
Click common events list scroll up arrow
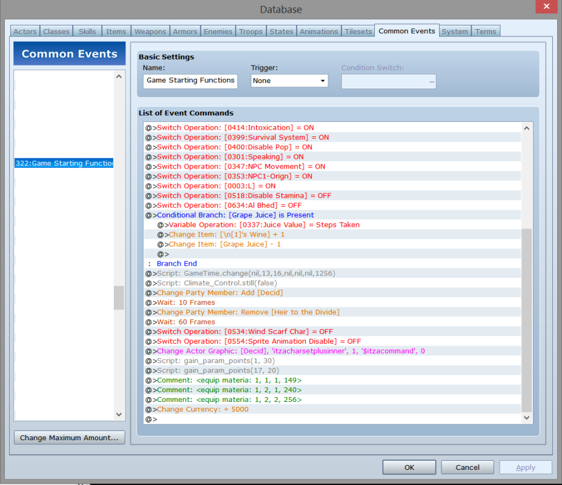click(119, 76)
